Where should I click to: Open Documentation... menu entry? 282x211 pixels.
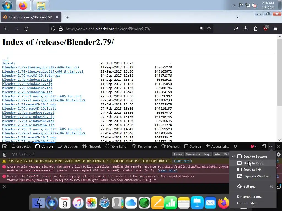pyautogui.click(x=253, y=197)
